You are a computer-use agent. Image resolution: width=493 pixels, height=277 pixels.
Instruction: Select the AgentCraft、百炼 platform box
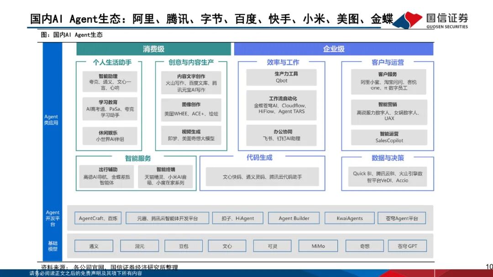[98, 218]
